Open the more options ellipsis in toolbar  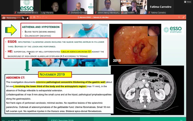click(46, 17)
